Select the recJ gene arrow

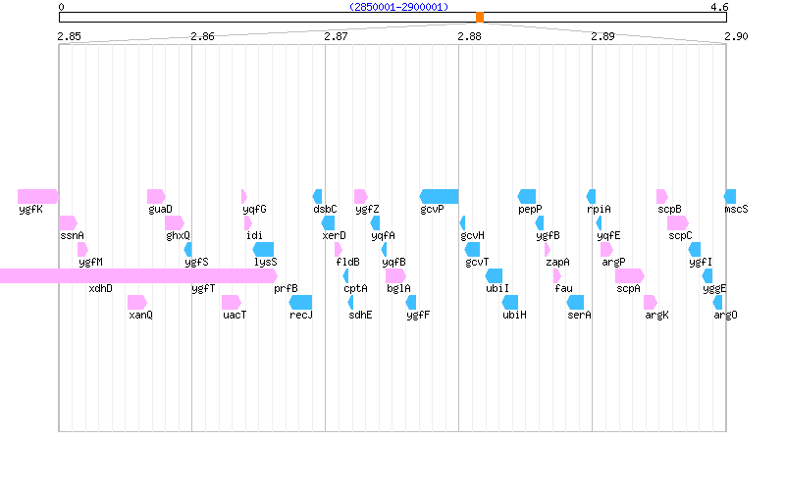click(x=301, y=302)
